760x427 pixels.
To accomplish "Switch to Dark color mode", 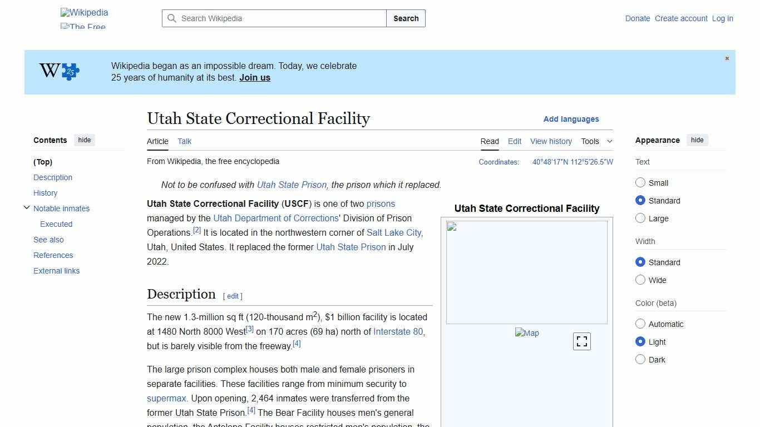I will pos(640,359).
